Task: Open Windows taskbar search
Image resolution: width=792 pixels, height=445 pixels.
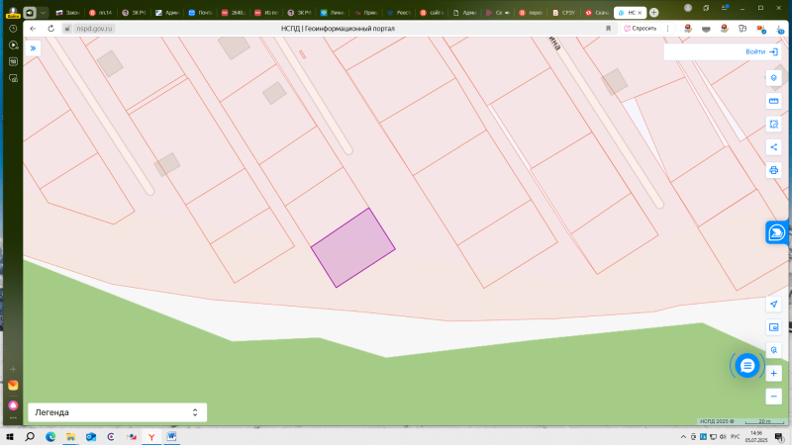Action: (30, 437)
